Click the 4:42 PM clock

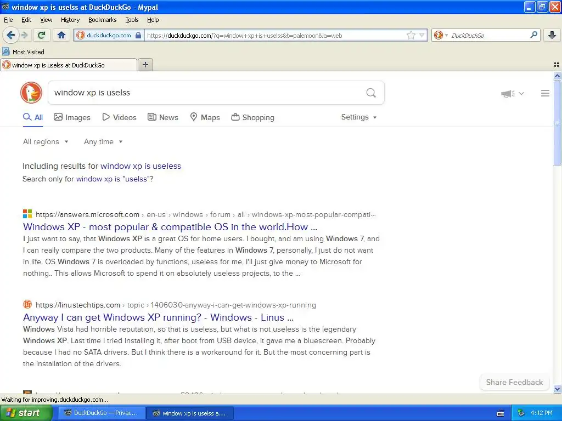point(542,413)
